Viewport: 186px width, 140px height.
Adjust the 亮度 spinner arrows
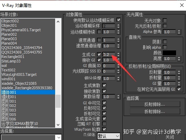pyautogui.click(x=179, y=59)
